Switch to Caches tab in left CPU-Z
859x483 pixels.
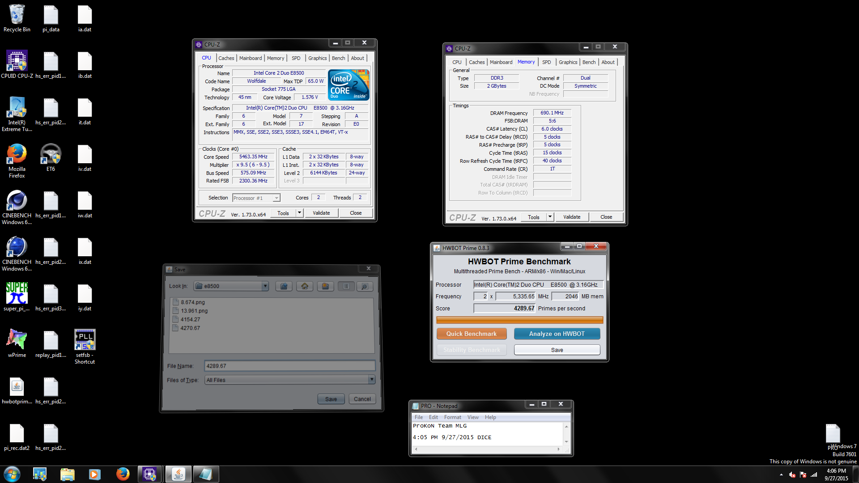coord(226,58)
